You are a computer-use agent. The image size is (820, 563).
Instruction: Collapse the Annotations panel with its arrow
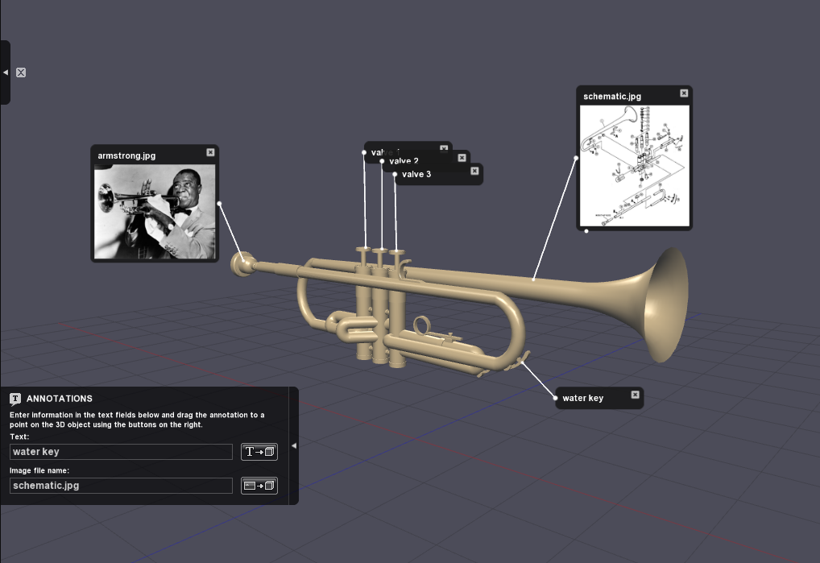(x=294, y=445)
